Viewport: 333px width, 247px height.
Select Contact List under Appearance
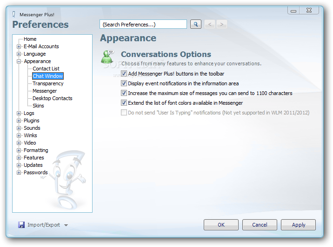pyautogui.click(x=46, y=69)
